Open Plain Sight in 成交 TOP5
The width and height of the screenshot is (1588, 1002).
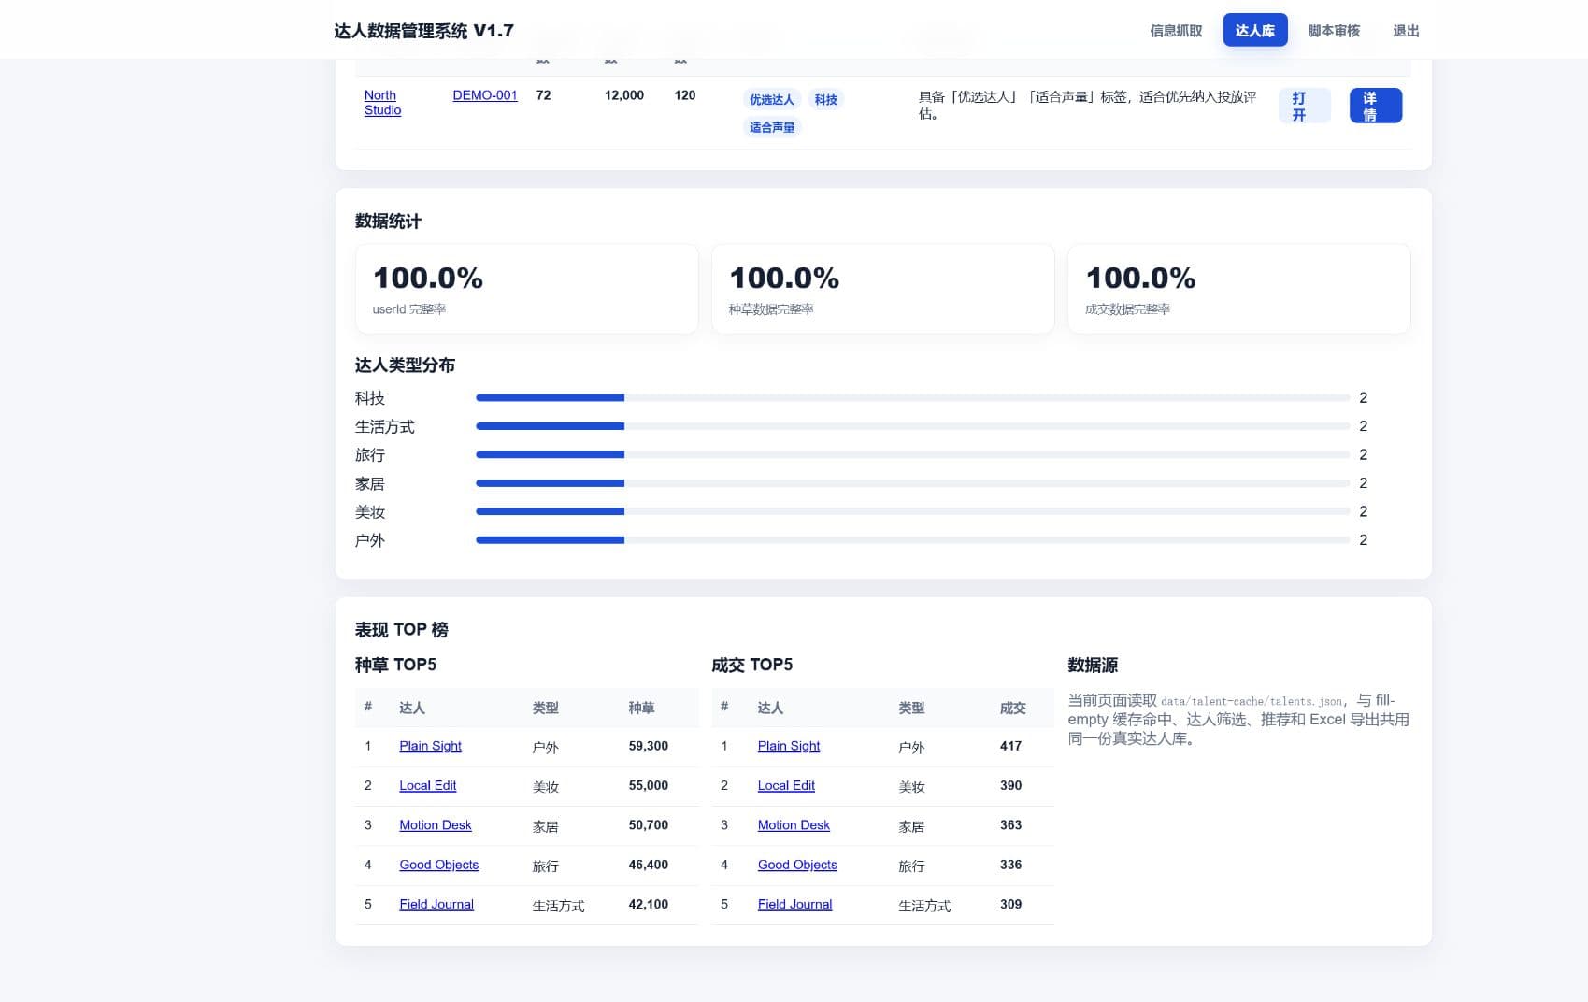coord(789,746)
